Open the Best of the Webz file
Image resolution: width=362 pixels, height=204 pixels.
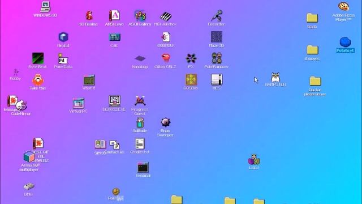click(x=38, y=143)
